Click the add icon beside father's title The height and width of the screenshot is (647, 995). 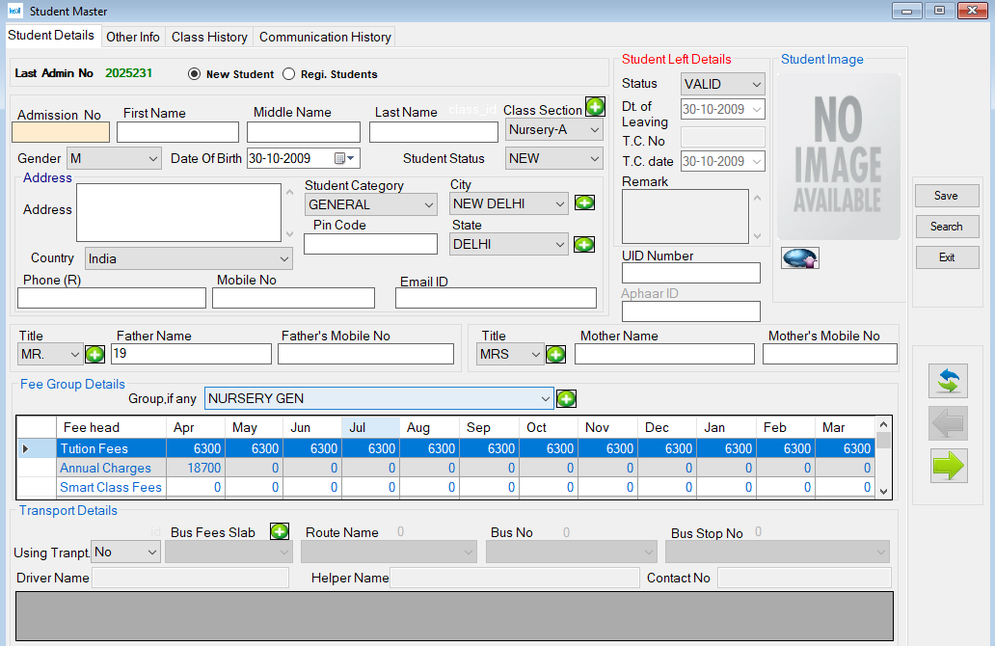(94, 355)
